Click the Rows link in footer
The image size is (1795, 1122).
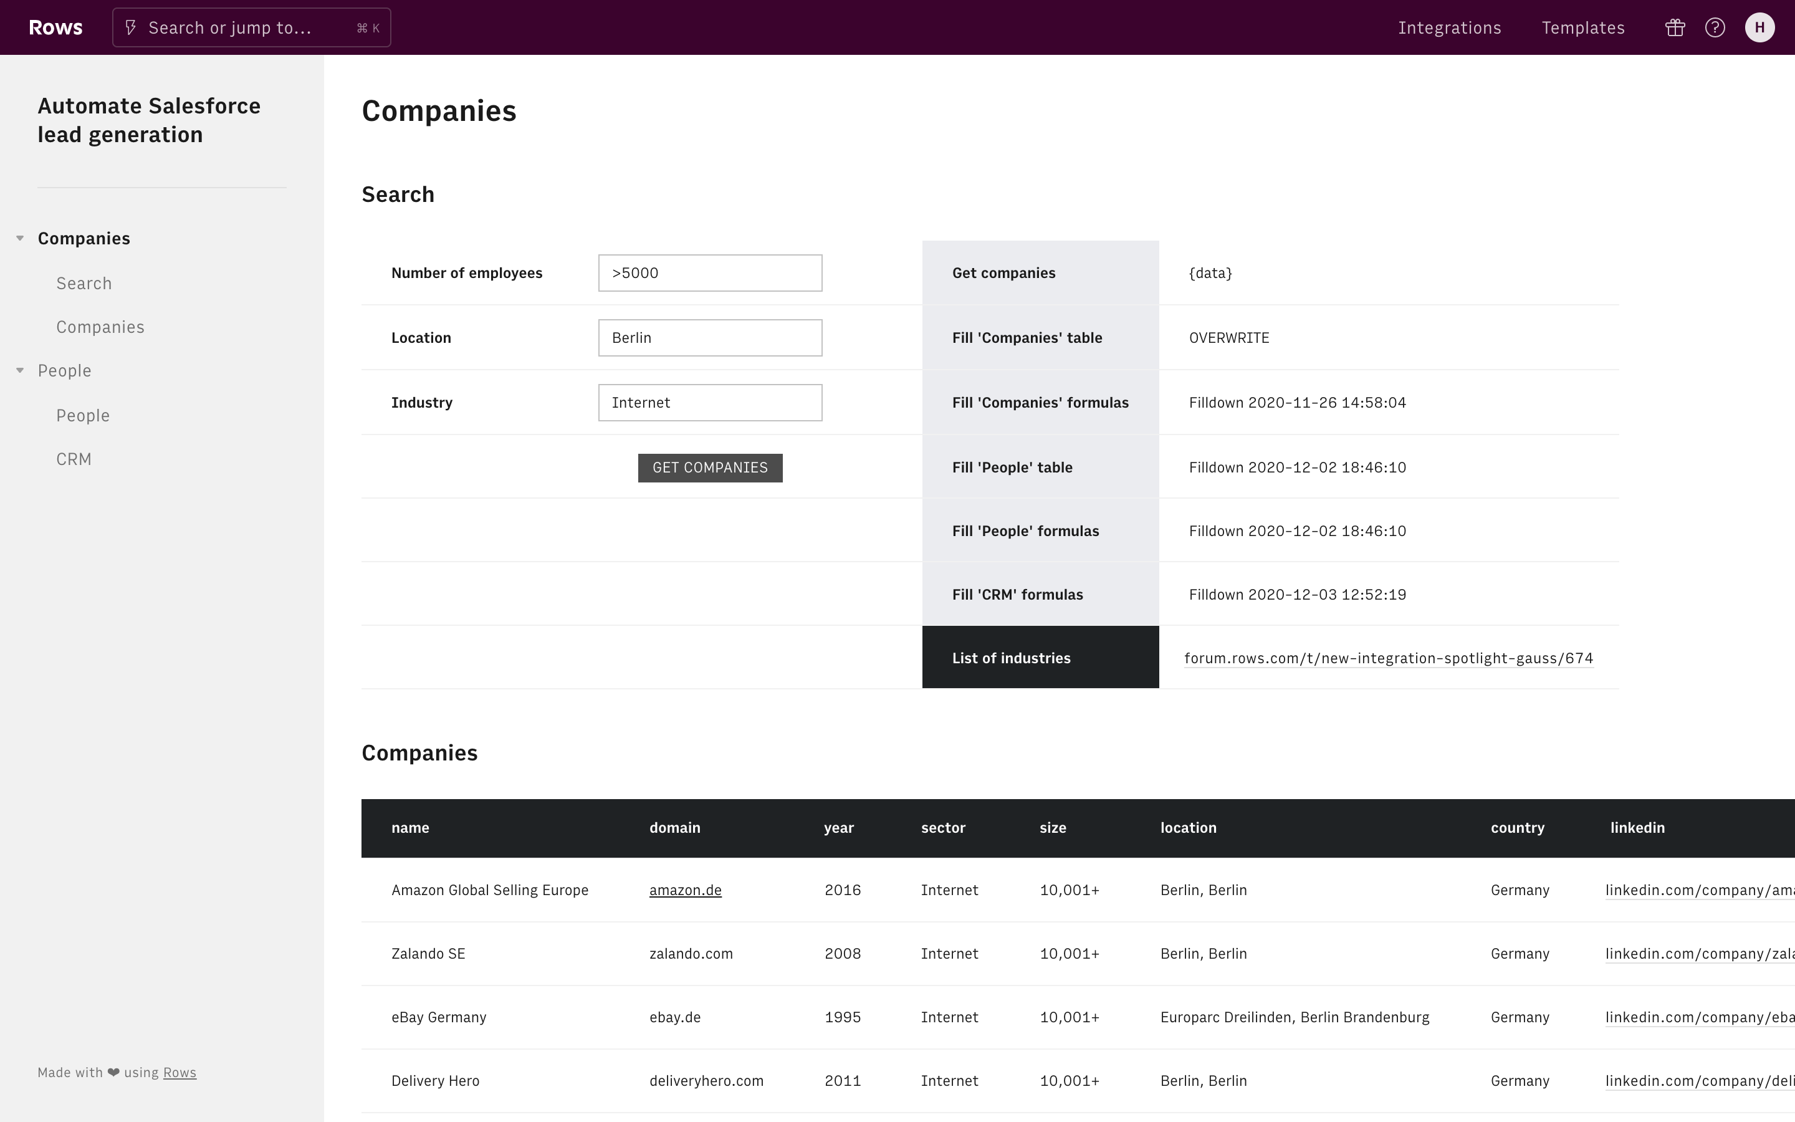(179, 1072)
